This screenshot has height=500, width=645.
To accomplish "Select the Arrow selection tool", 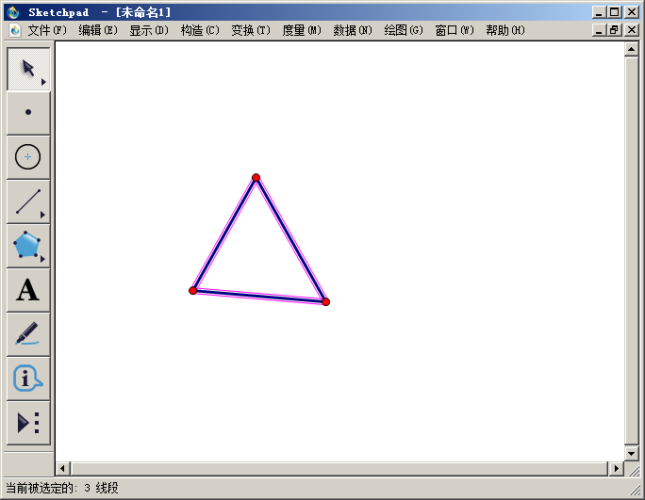I will click(28, 69).
